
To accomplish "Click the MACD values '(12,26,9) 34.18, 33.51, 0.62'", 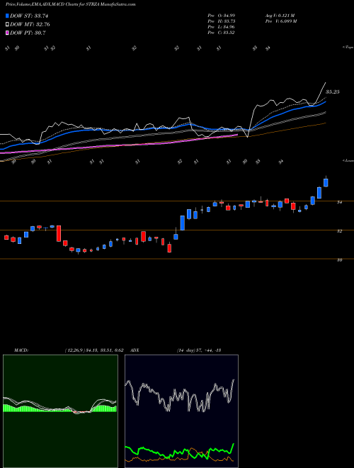I will pyautogui.click(x=94, y=350).
